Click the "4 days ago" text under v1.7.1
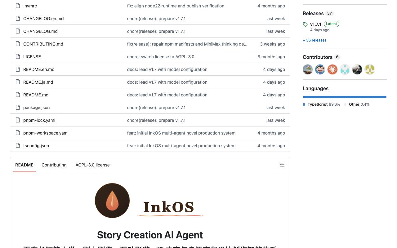 320,30
